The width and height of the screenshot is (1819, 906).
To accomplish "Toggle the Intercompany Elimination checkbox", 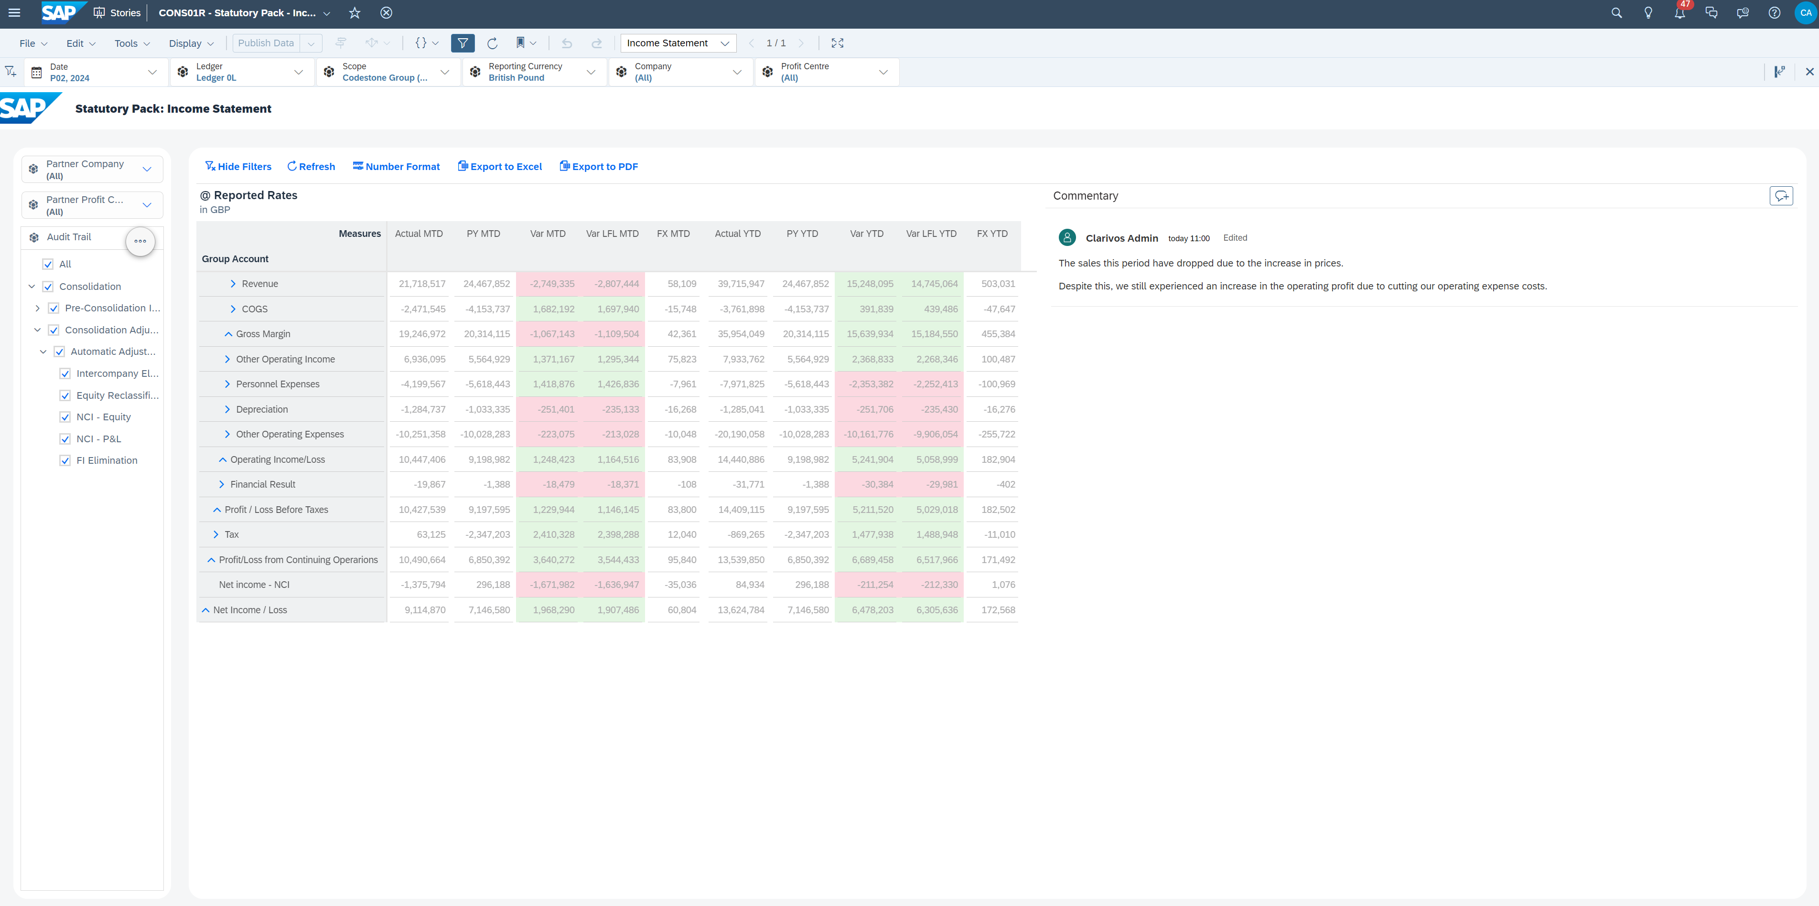I will [x=65, y=373].
